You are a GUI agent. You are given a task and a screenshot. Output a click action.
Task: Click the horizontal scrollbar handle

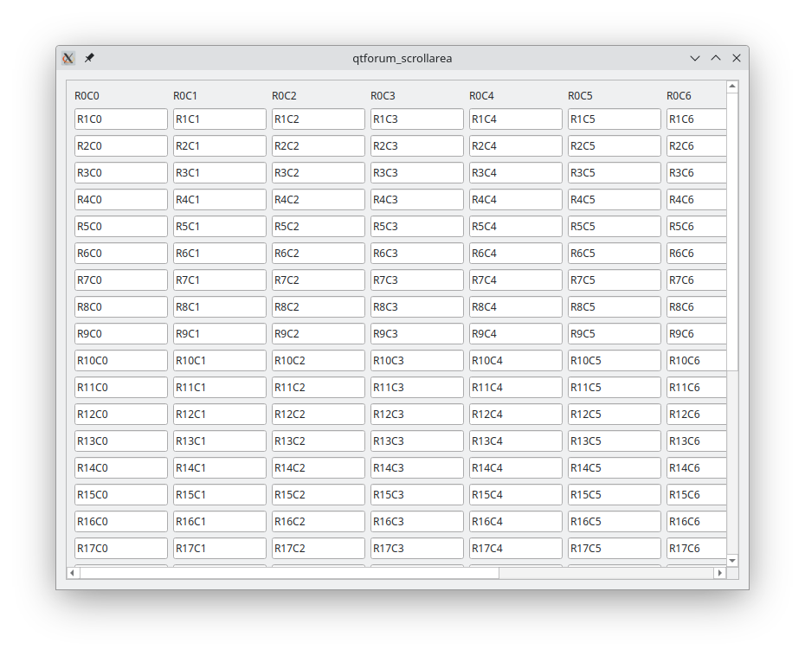(289, 573)
